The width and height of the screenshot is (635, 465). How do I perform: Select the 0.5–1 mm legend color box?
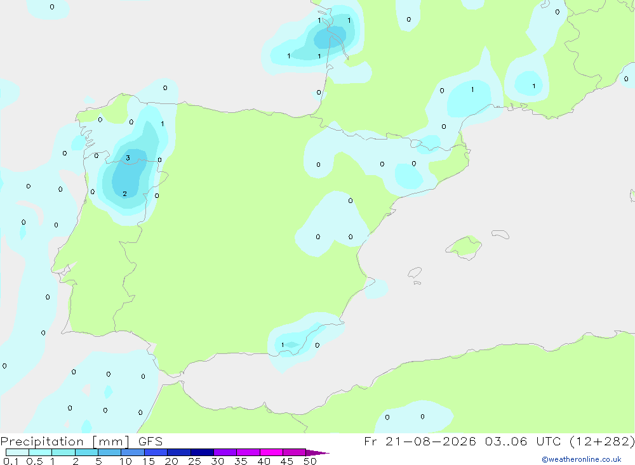coord(41,452)
